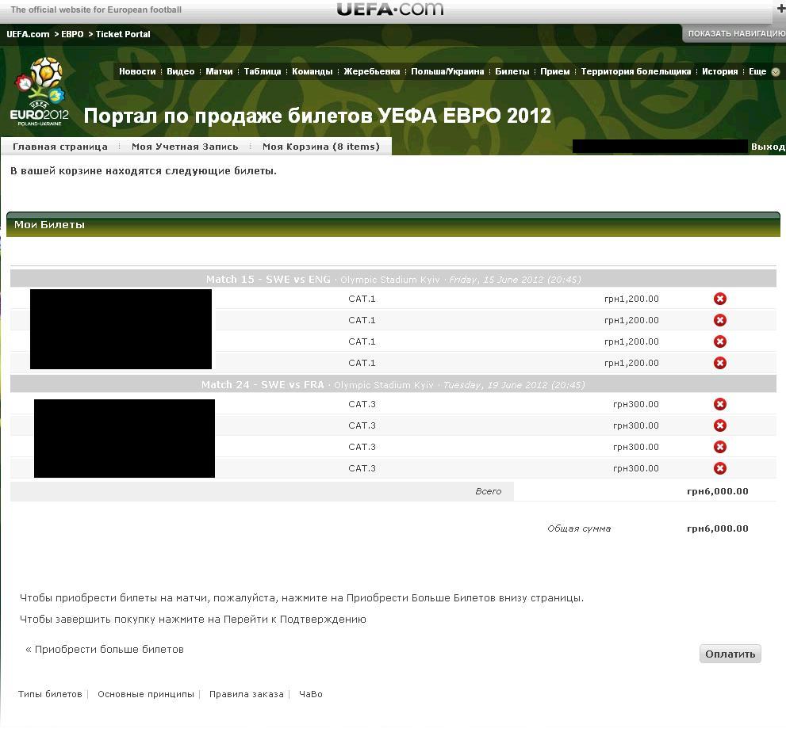This screenshot has height=740, width=786.
Task: Remove the fourth CAT.1 ticket
Action: (x=720, y=363)
